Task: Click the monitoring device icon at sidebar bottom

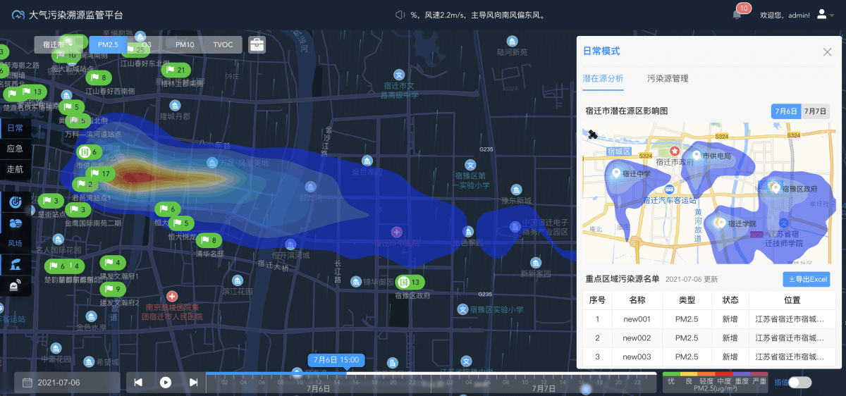Action: [x=16, y=286]
